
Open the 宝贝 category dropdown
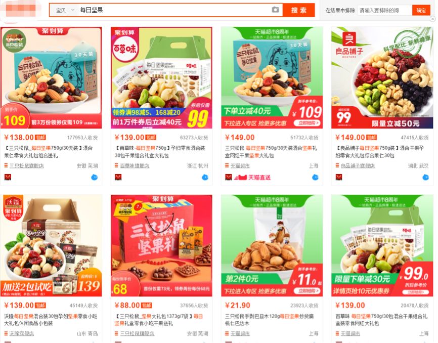[x=65, y=10]
